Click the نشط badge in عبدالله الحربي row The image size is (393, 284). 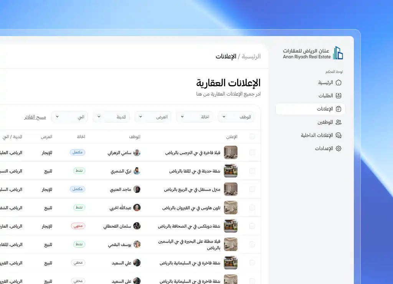tap(79, 208)
